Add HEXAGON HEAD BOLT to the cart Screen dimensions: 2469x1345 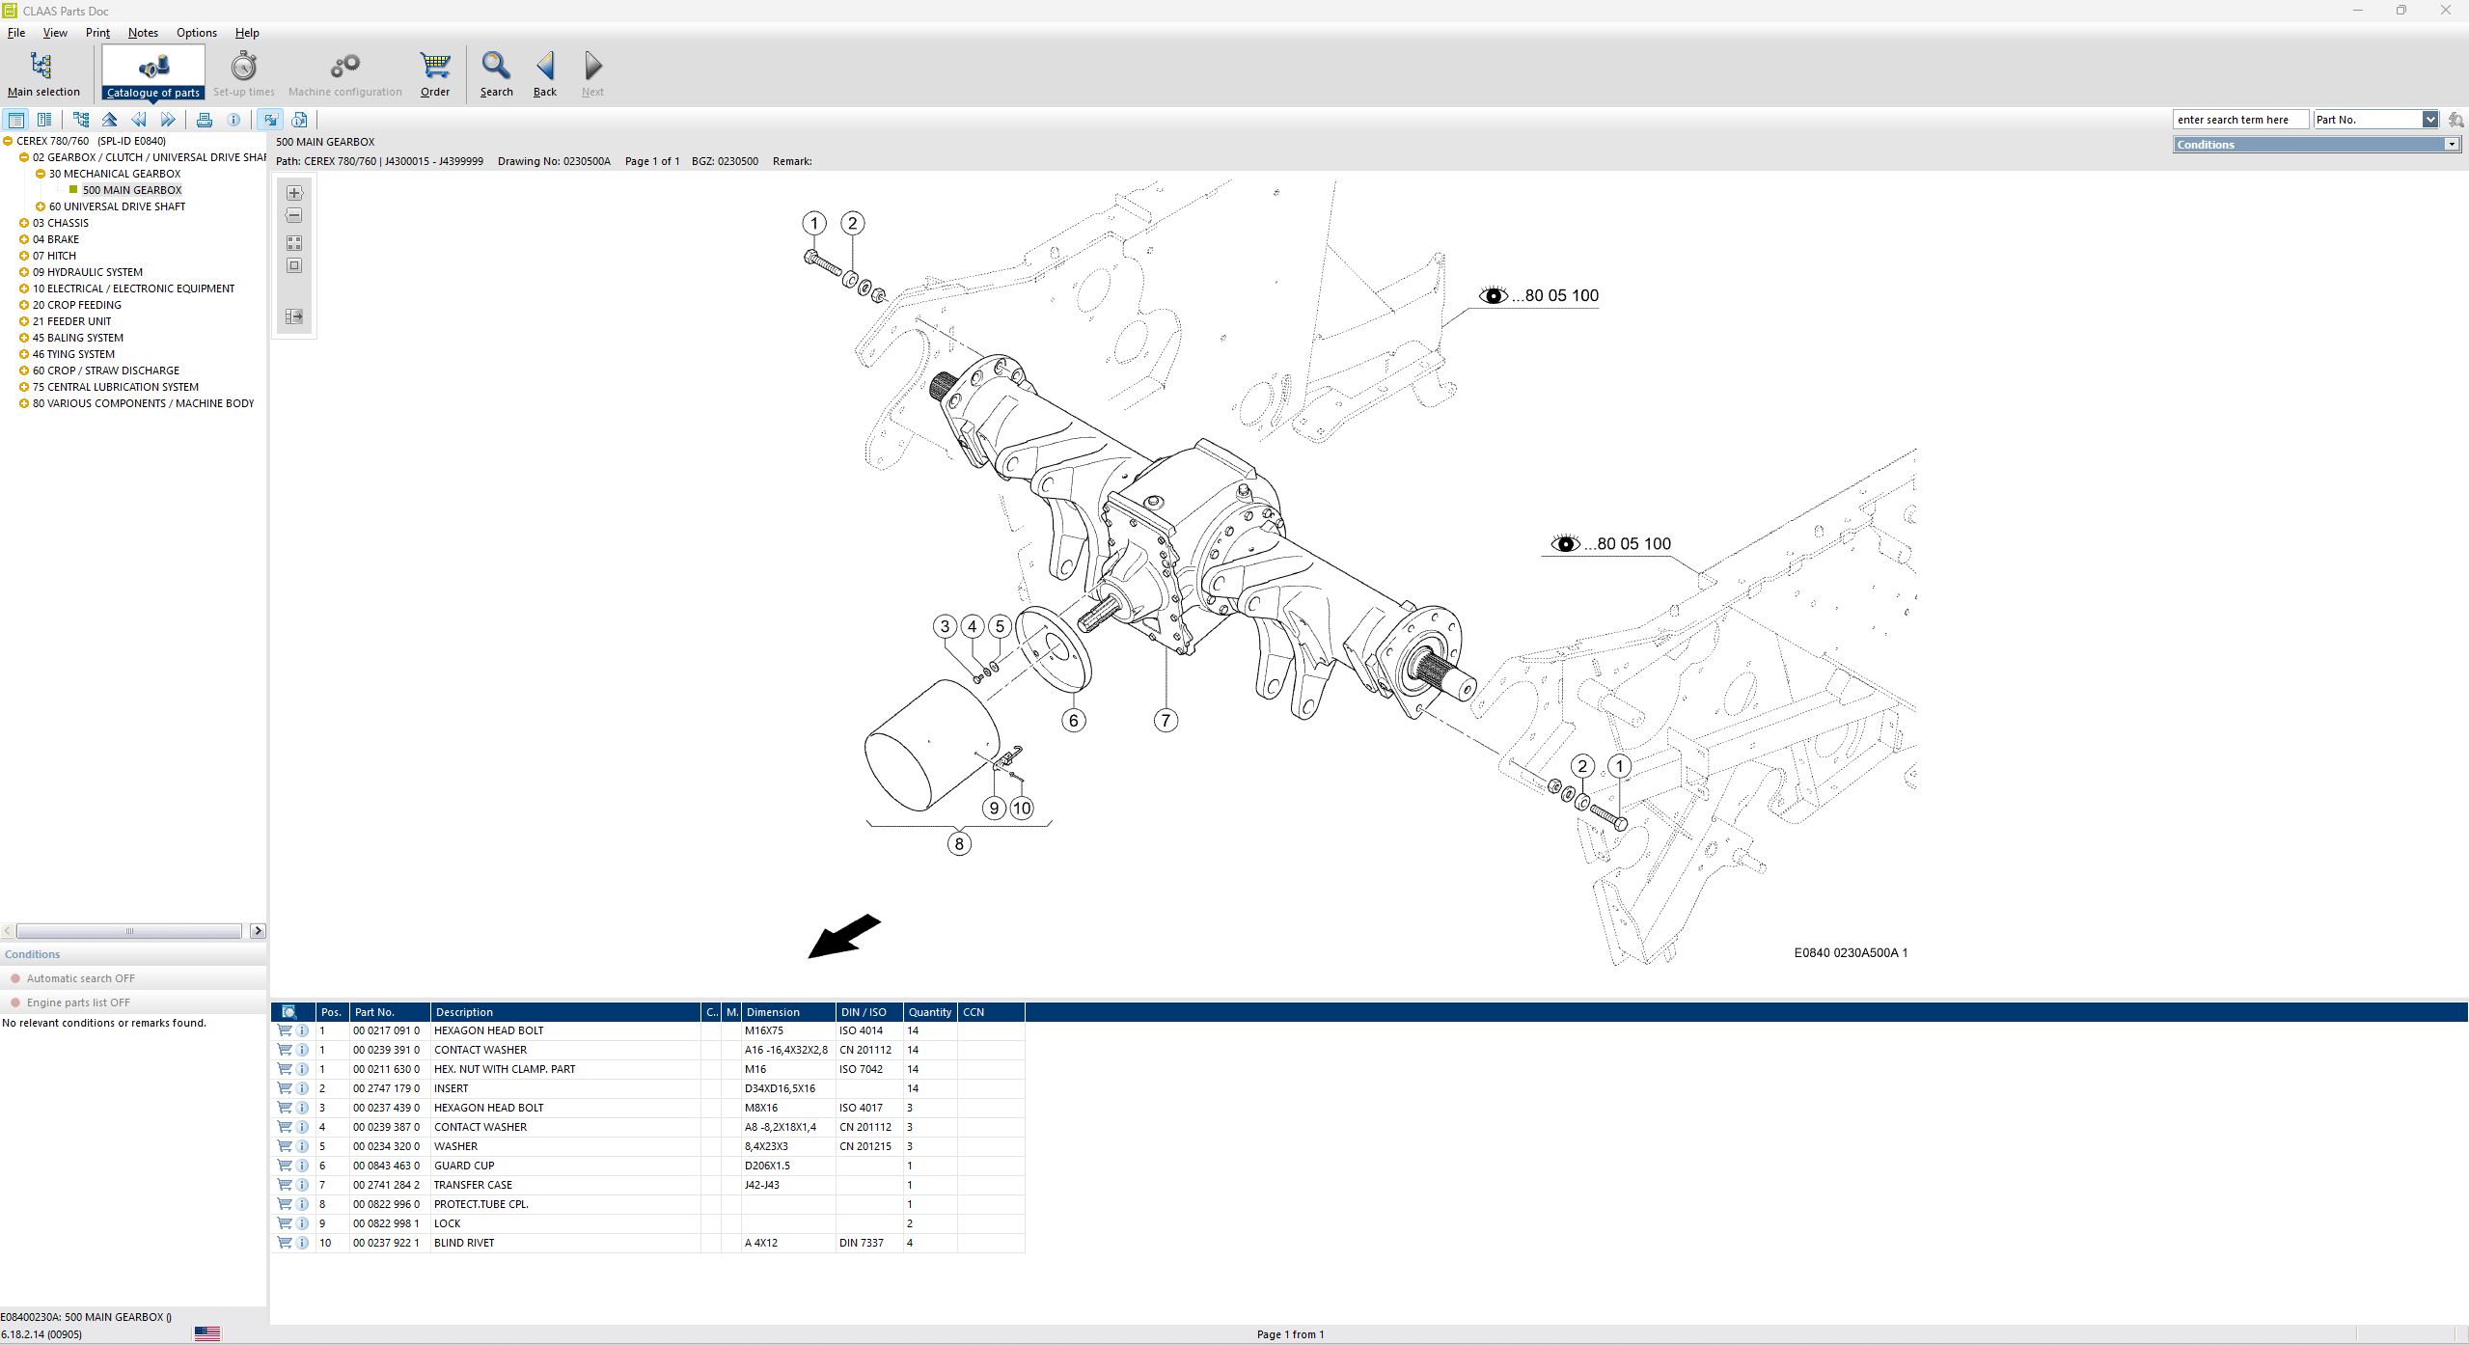point(285,1030)
